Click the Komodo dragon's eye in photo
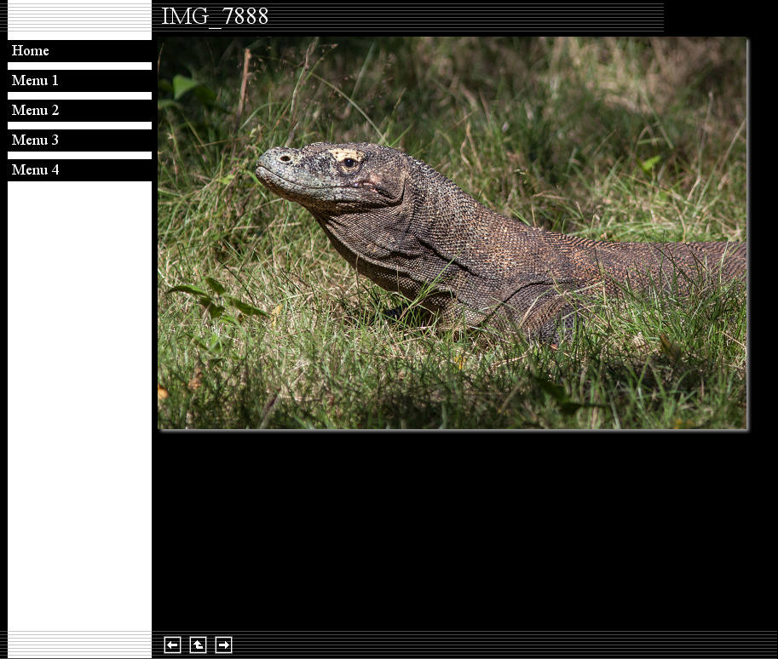The image size is (778, 659). [x=349, y=162]
